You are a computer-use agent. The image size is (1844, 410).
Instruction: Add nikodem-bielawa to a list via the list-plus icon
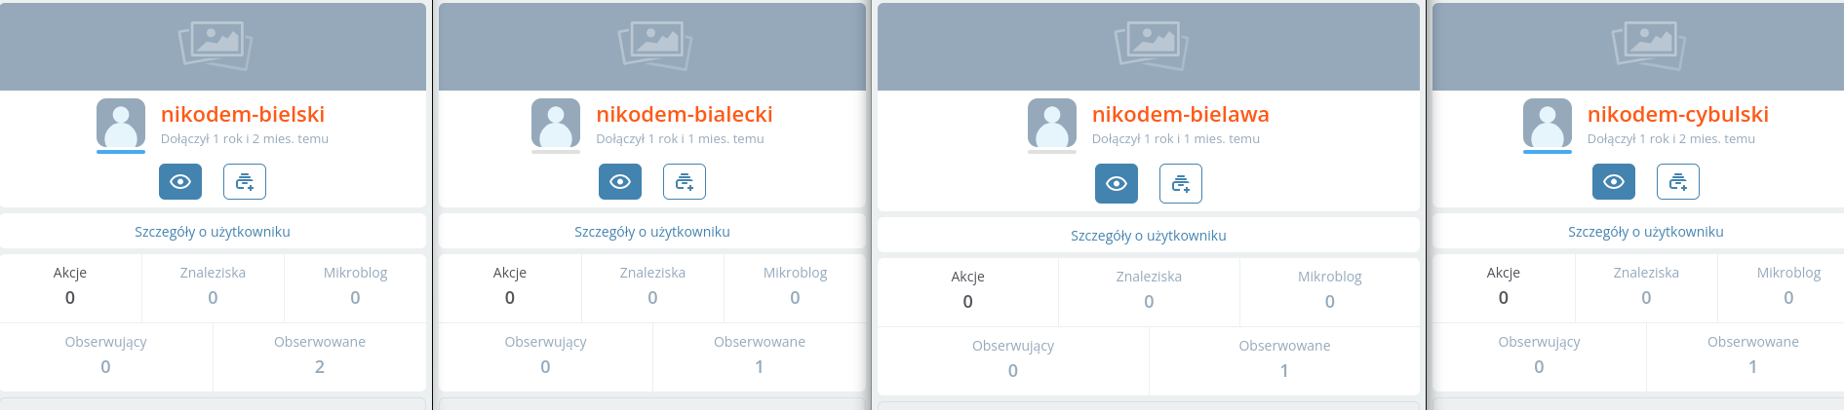click(1181, 184)
